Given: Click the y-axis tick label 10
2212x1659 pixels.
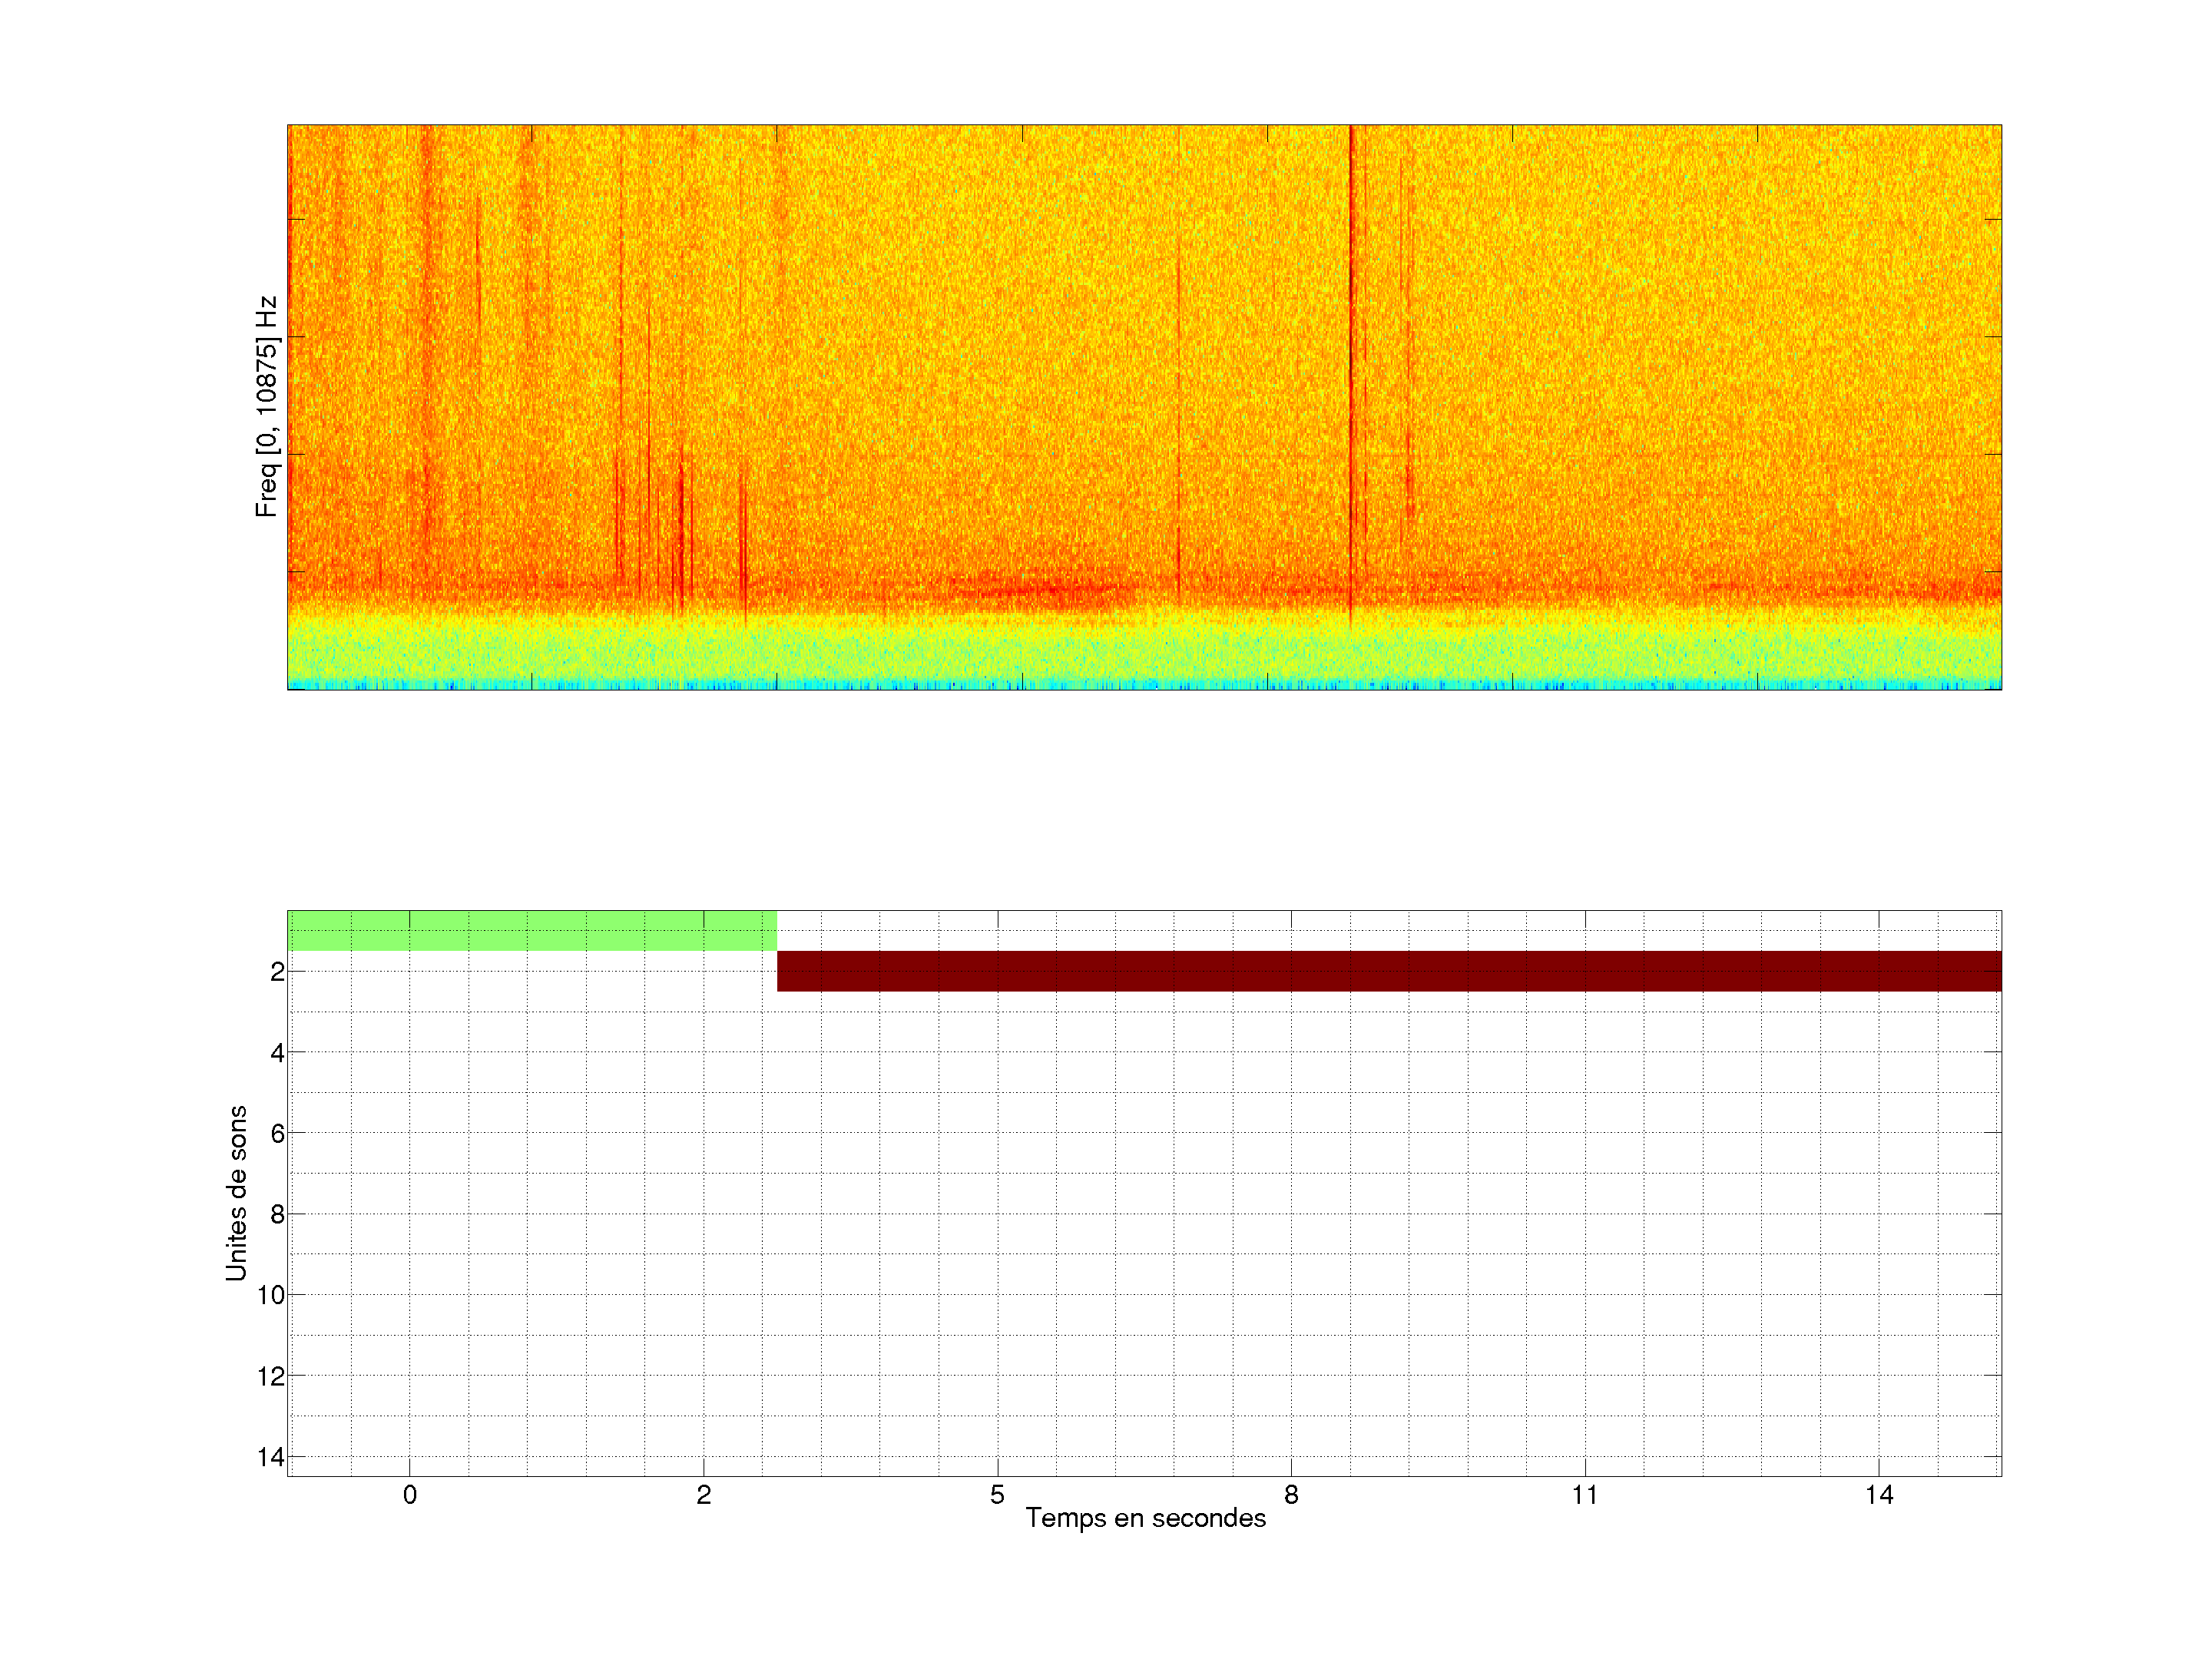Looking at the screenshot, I should pyautogui.click(x=271, y=1295).
